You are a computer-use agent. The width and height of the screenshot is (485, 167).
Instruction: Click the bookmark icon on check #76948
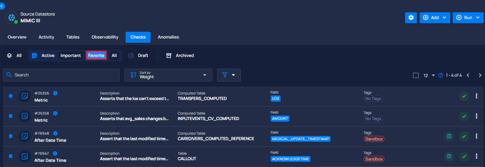pyautogui.click(x=10, y=136)
